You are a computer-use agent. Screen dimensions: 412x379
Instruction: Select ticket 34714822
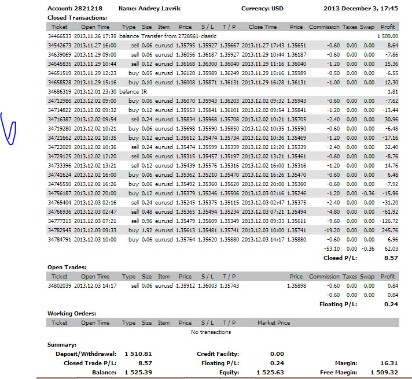pyautogui.click(x=60, y=110)
